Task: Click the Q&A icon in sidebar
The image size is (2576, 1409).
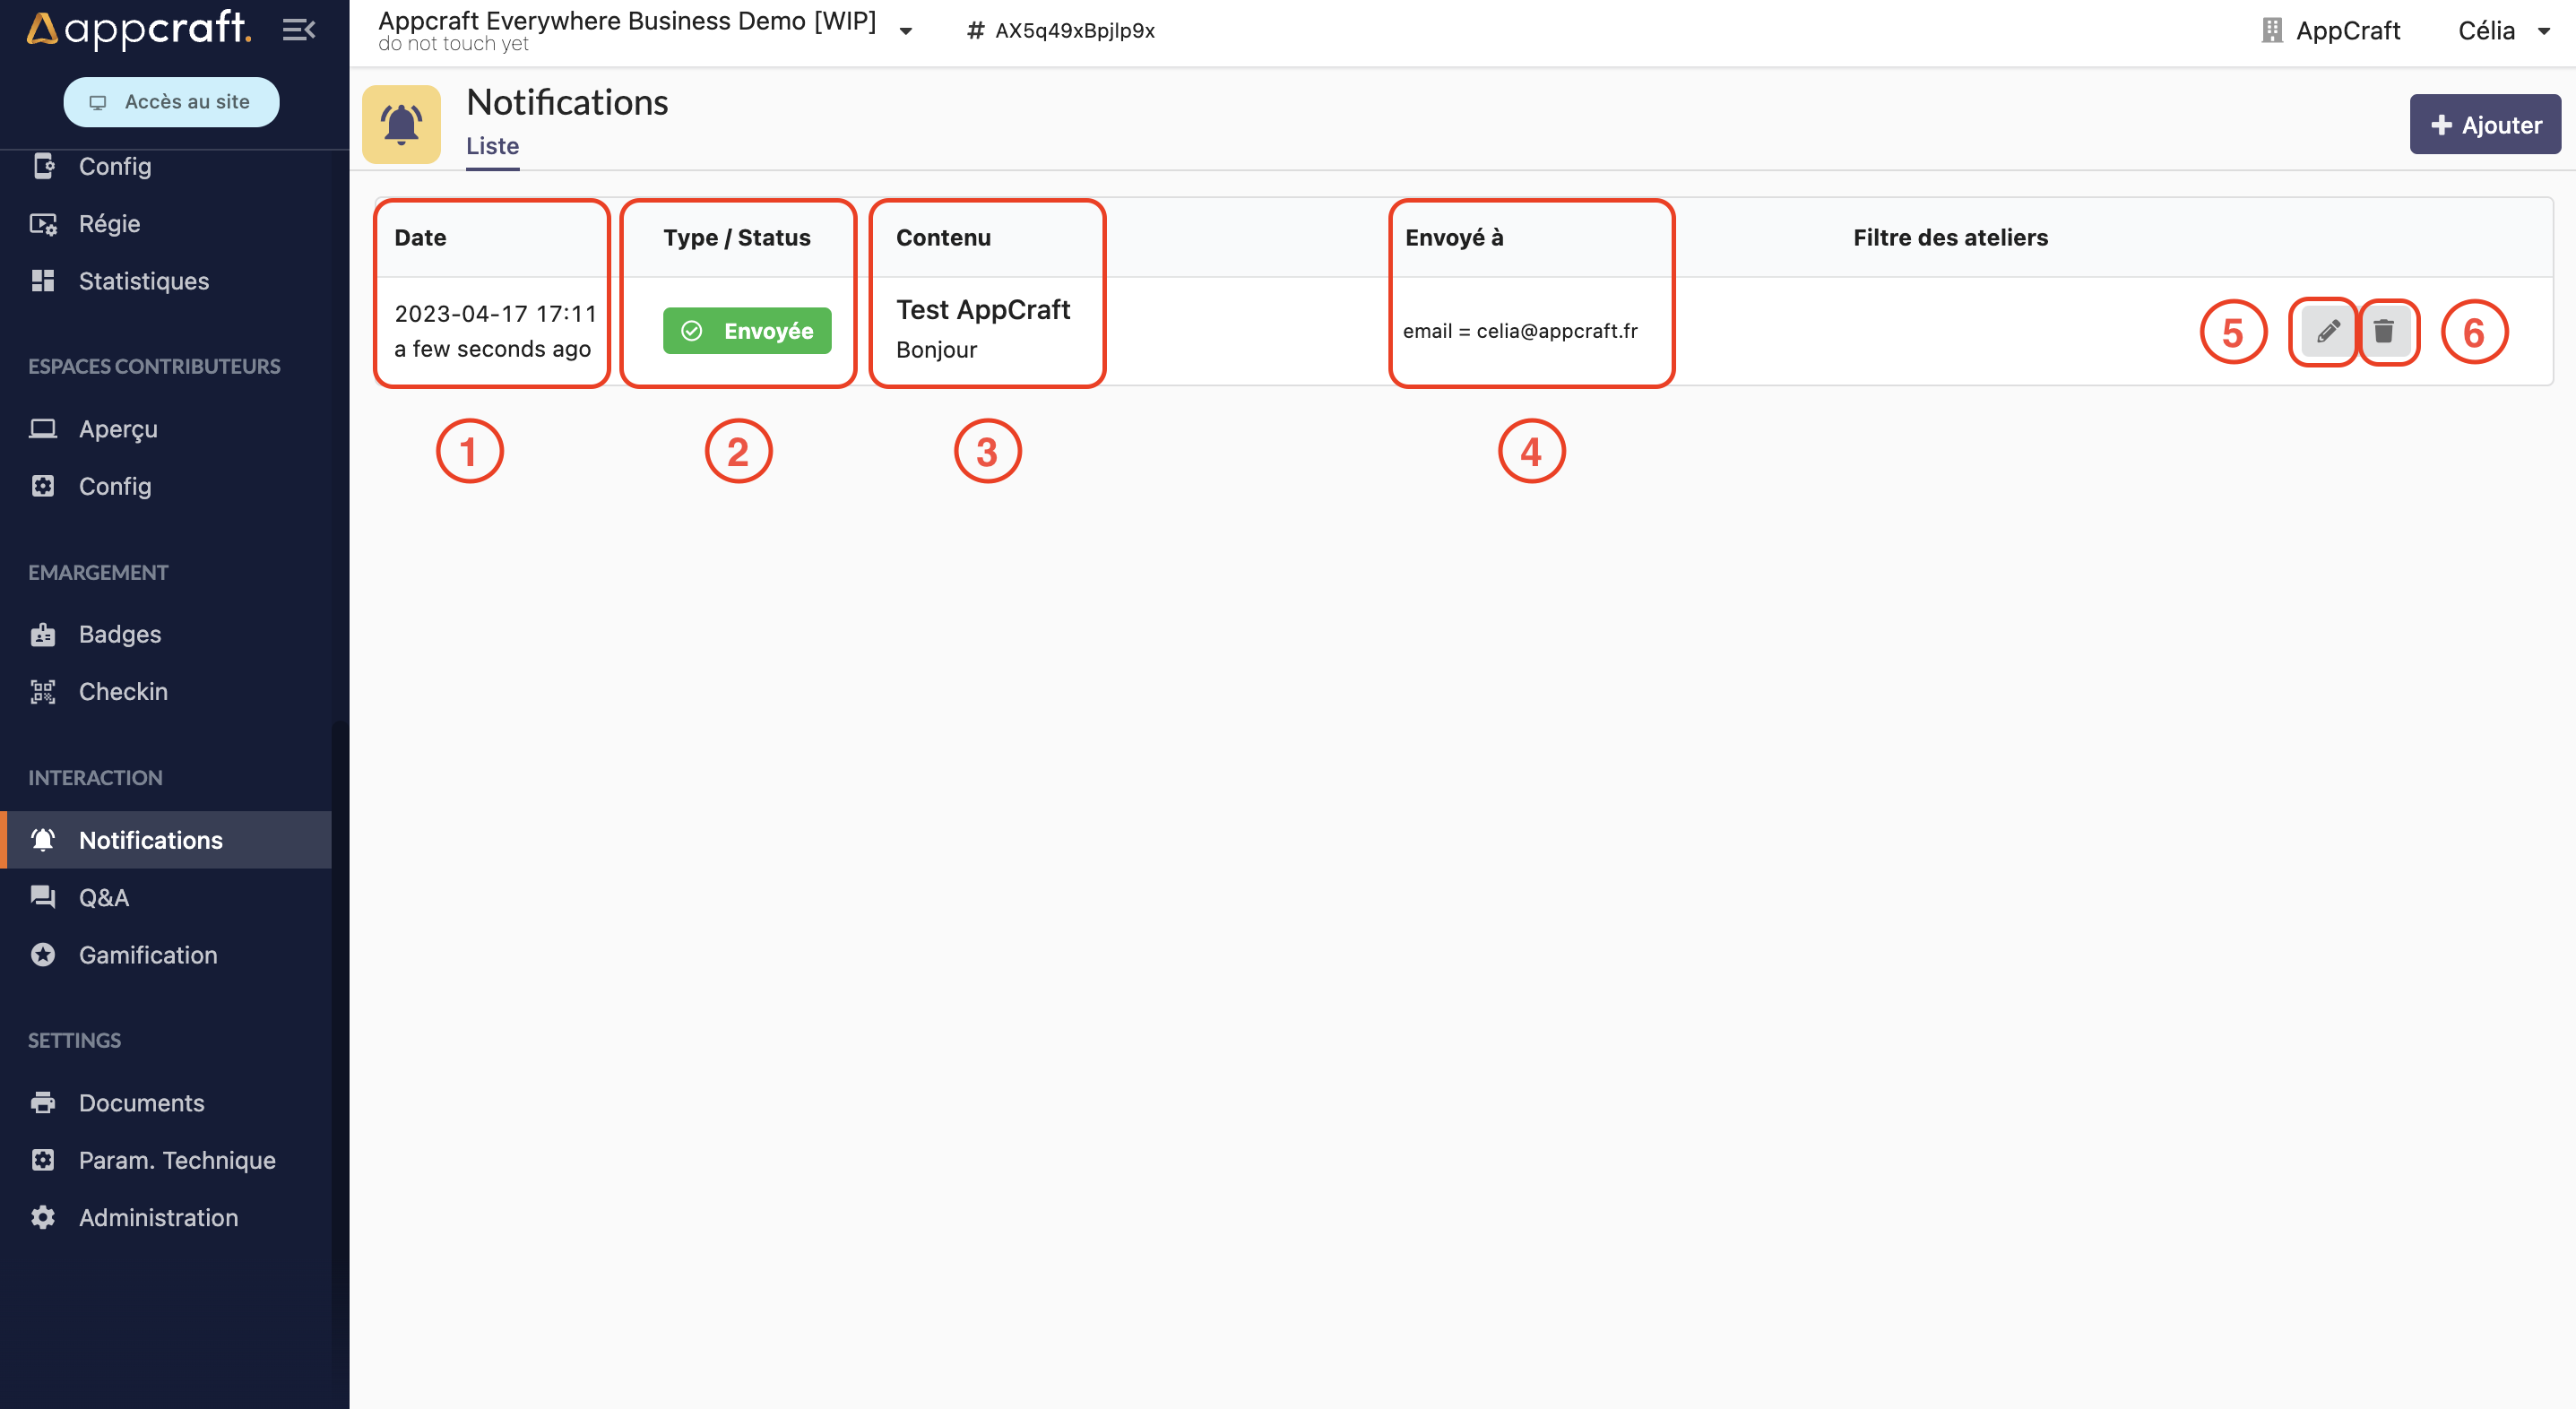Action: coord(41,897)
